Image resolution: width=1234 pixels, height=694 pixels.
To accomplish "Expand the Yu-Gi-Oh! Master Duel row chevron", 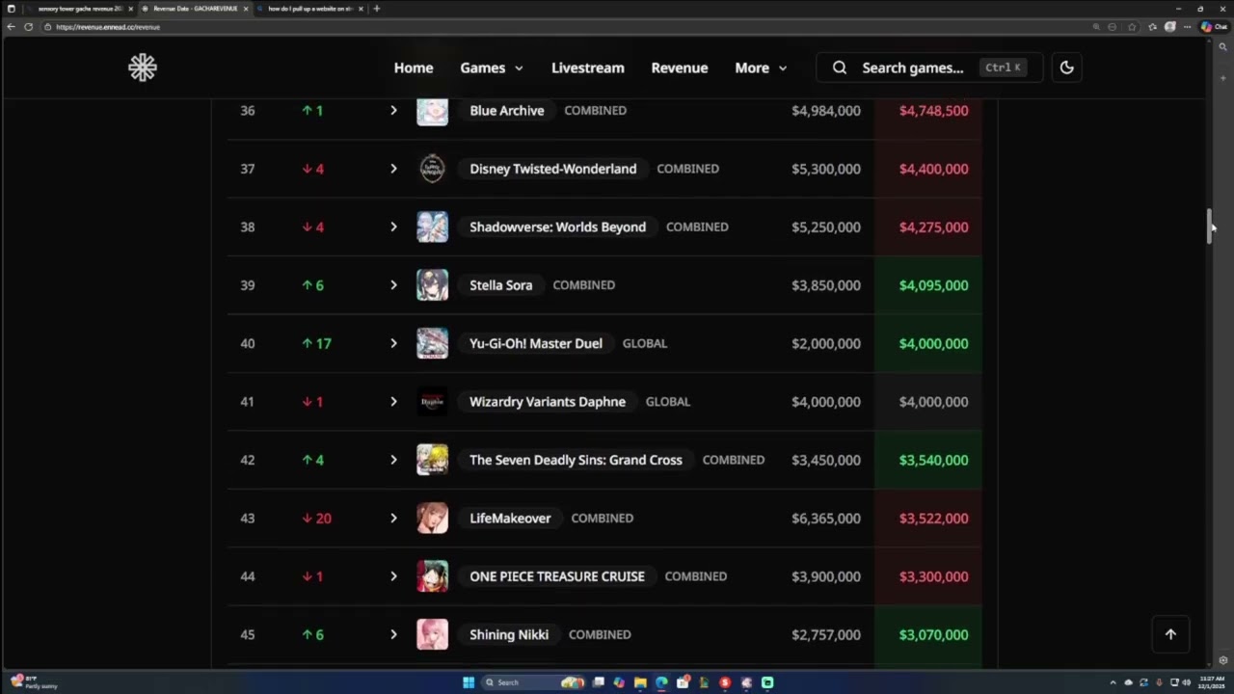I will coord(393,343).
